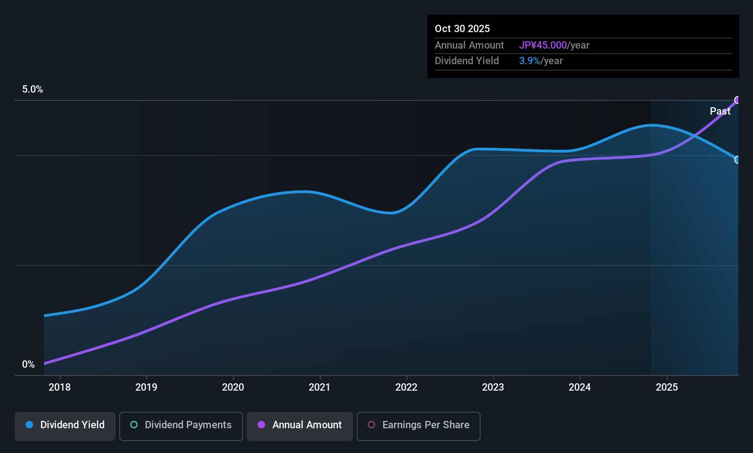753x453 pixels.
Task: Click the 5.0% gridline label
Action: point(33,89)
